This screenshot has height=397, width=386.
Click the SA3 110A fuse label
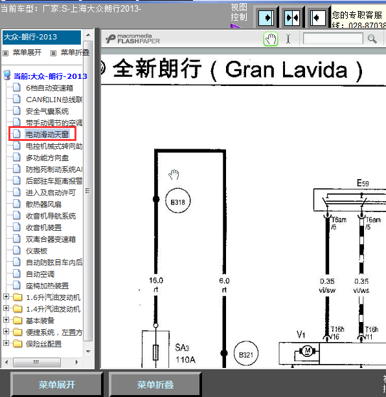(x=185, y=354)
